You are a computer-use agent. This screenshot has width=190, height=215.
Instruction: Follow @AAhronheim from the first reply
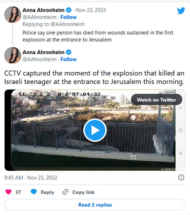click(x=68, y=17)
